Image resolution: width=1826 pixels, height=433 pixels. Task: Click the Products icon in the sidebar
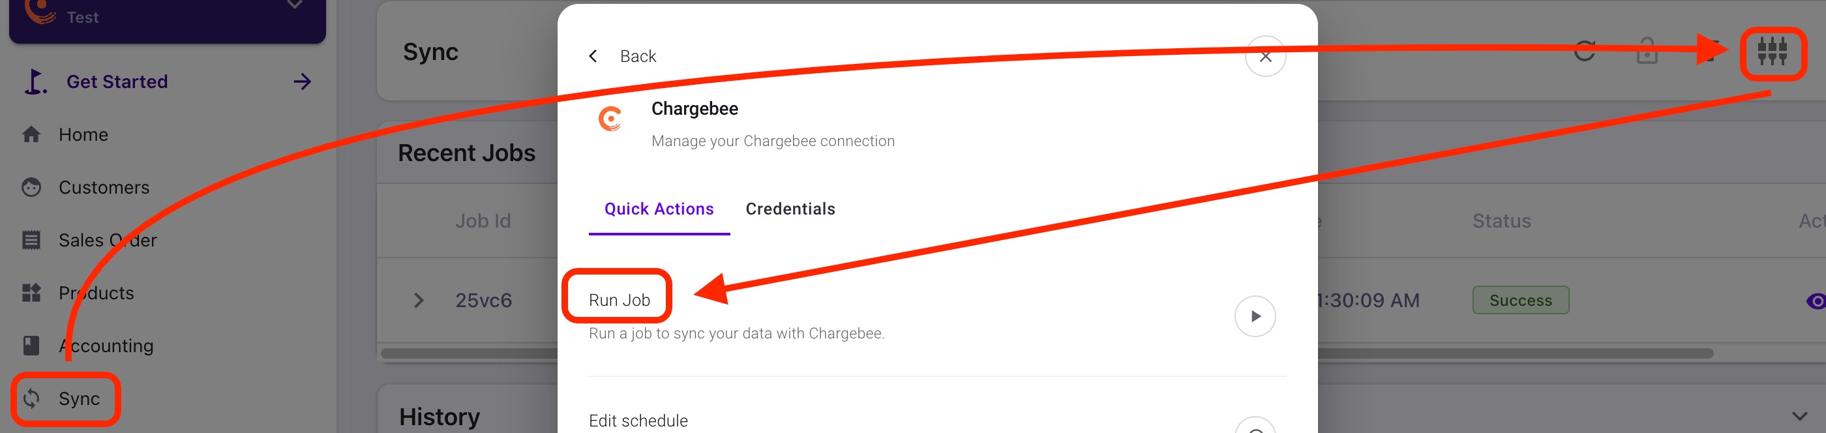coord(31,293)
